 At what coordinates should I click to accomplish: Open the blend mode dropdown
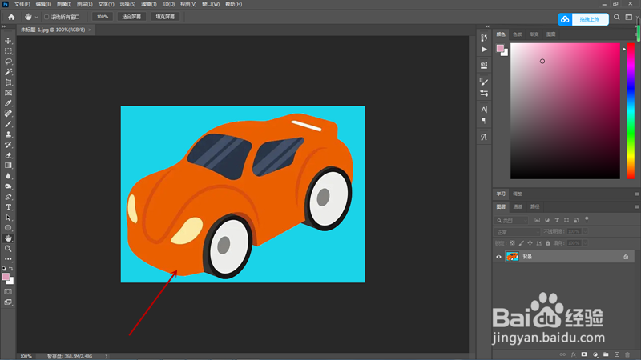click(x=518, y=232)
